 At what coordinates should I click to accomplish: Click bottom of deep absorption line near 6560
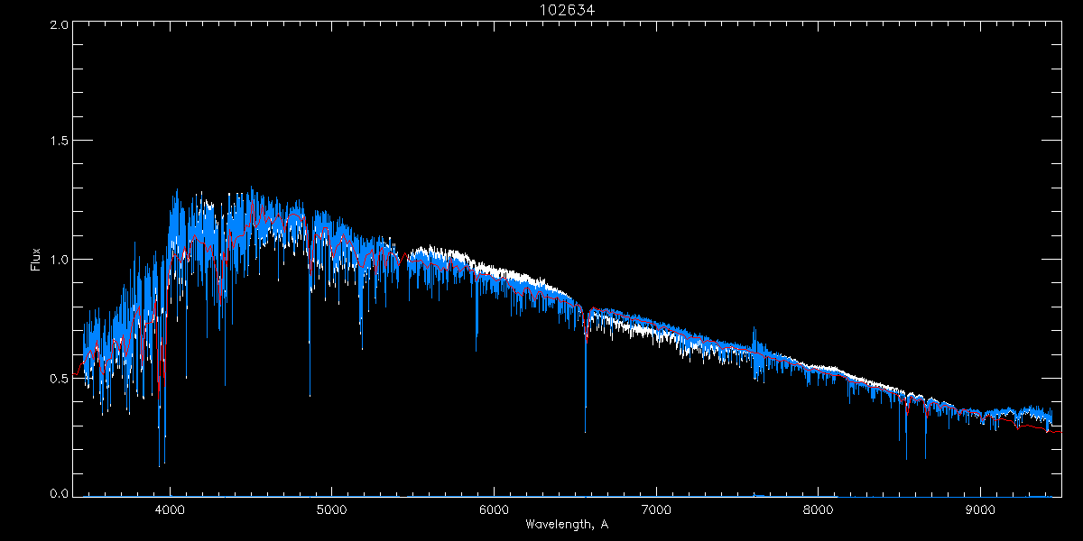coord(585,429)
